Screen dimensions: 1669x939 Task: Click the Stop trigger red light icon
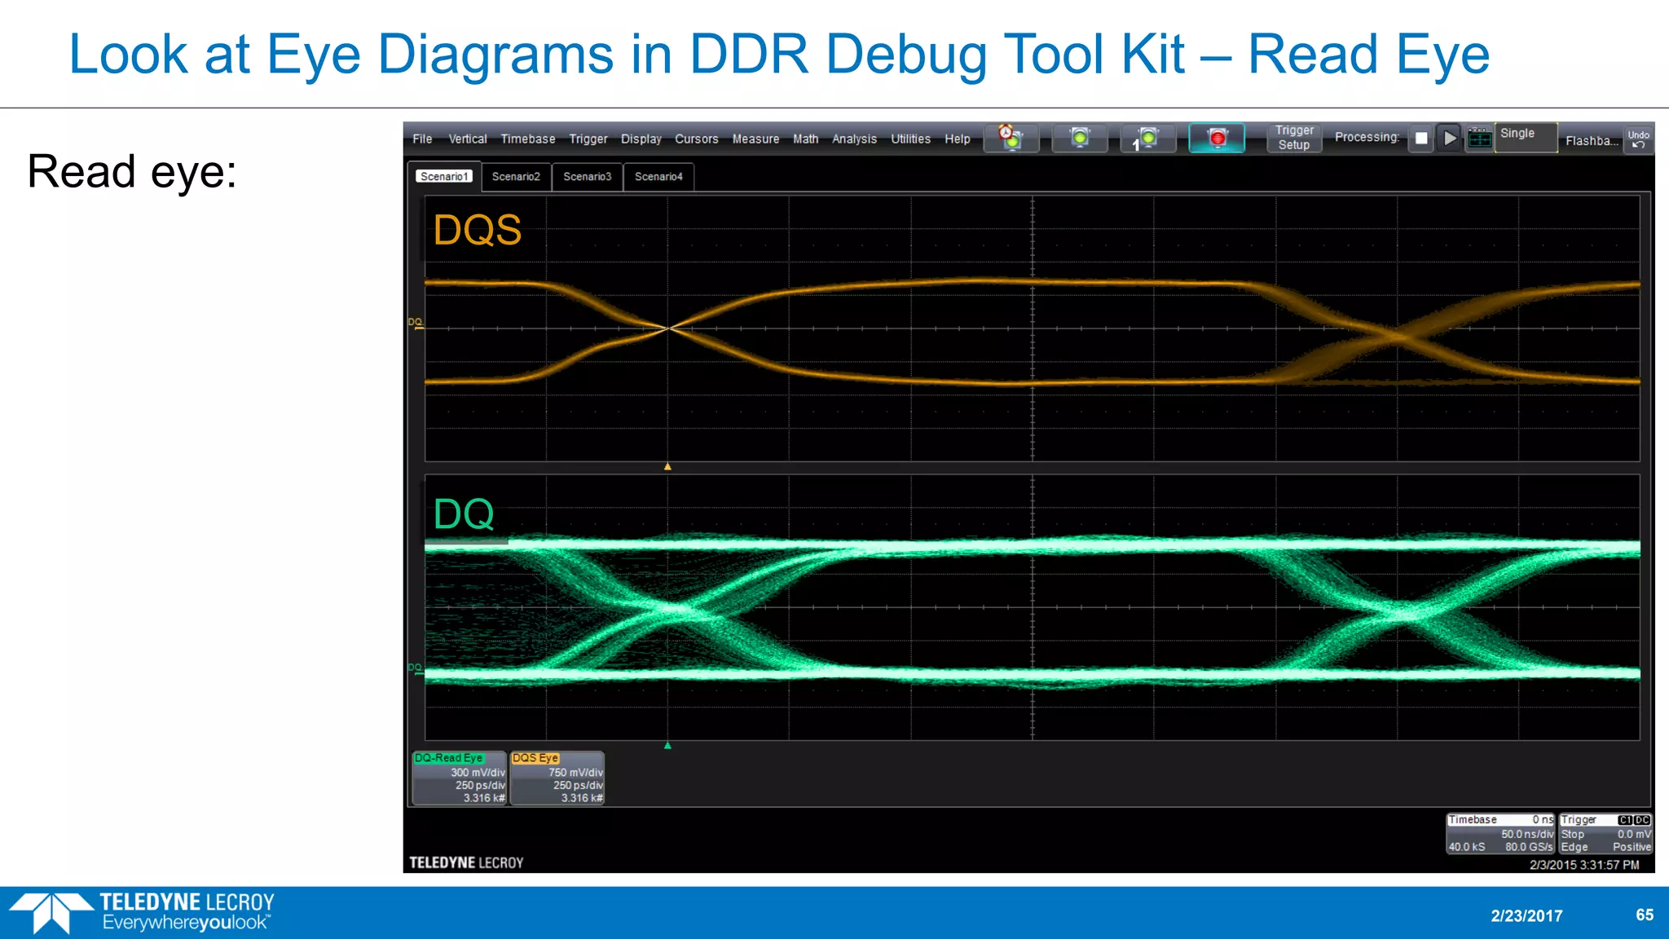click(1217, 138)
